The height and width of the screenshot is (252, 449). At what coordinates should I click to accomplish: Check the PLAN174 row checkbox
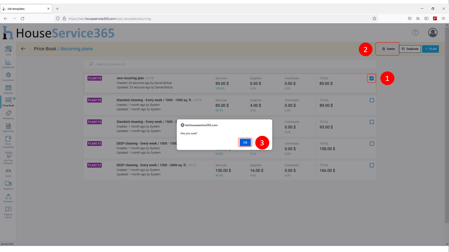pos(372,122)
